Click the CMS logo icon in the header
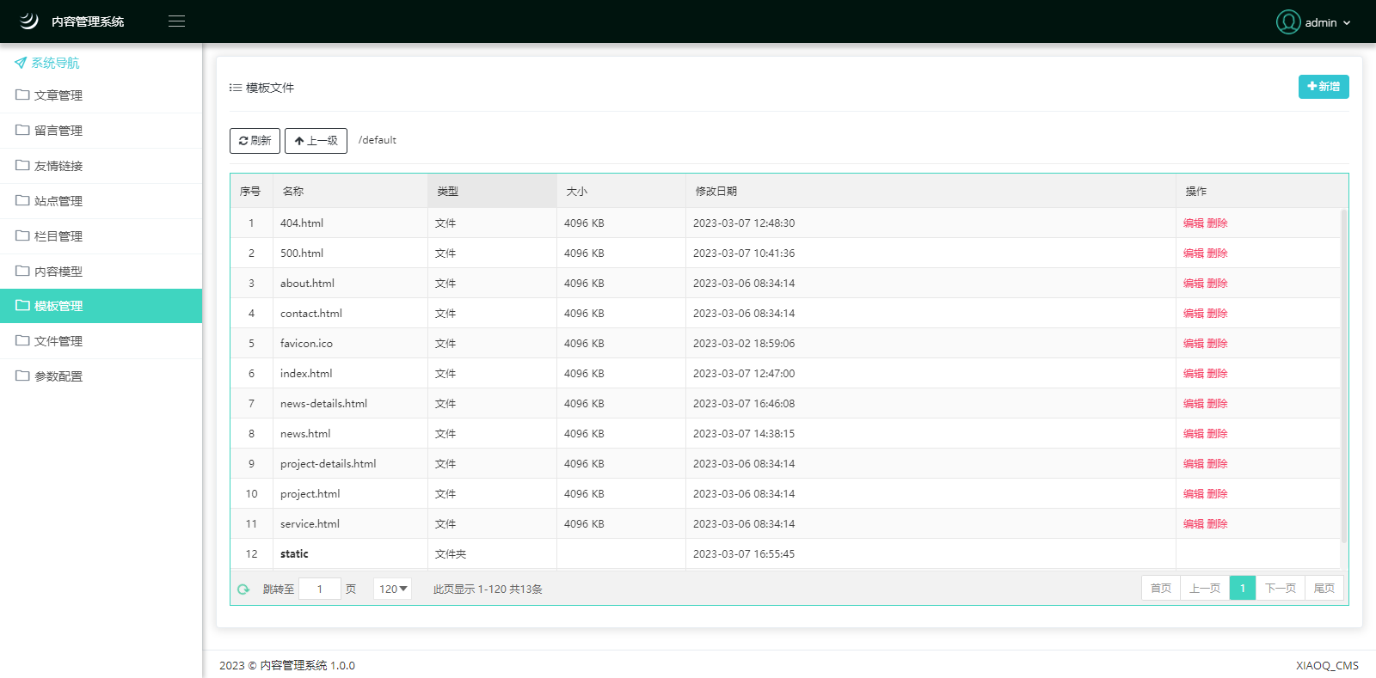The image size is (1376, 678). click(29, 21)
